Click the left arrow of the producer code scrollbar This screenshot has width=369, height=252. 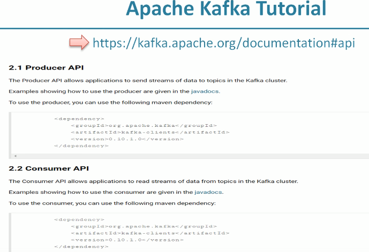[16, 156]
